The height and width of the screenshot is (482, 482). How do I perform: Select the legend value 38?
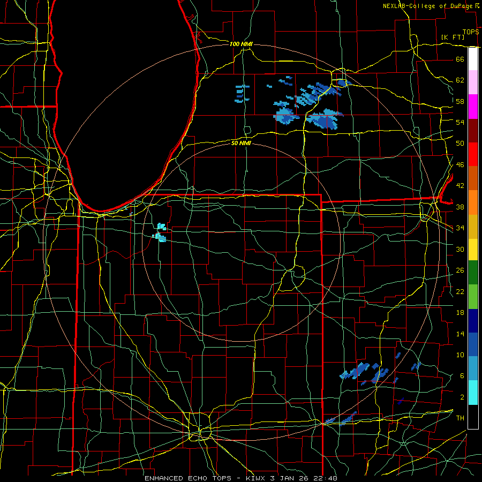(x=460, y=207)
